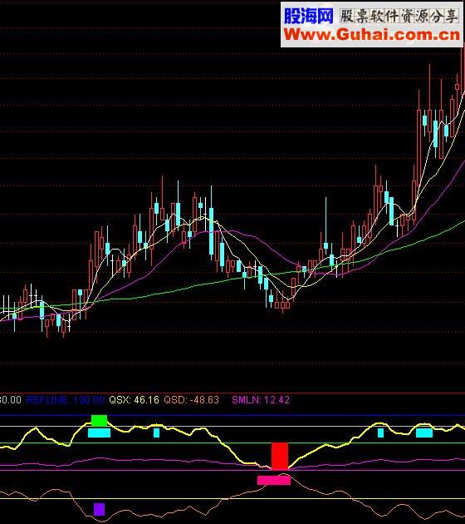The width and height of the screenshot is (465, 524).
Task: Select the pink horizontal signal block
Action: [274, 481]
